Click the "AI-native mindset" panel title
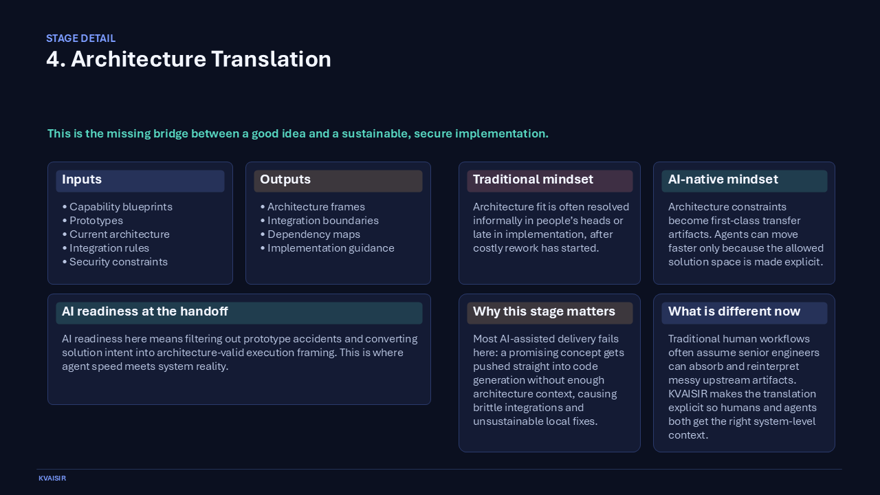 723,179
